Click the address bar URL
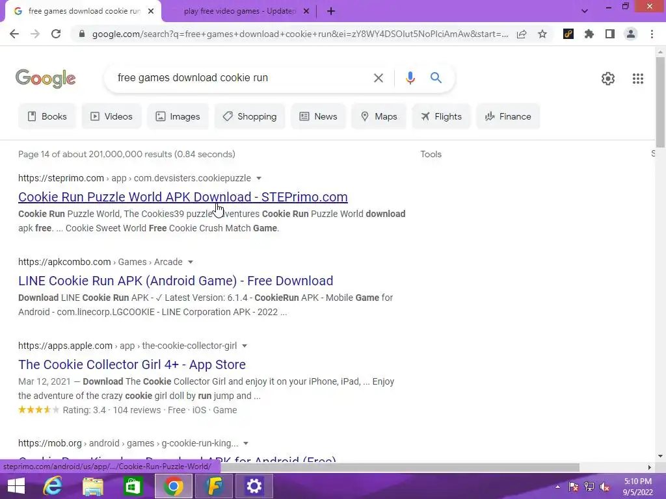Image resolution: width=666 pixels, height=499 pixels. coord(299,34)
